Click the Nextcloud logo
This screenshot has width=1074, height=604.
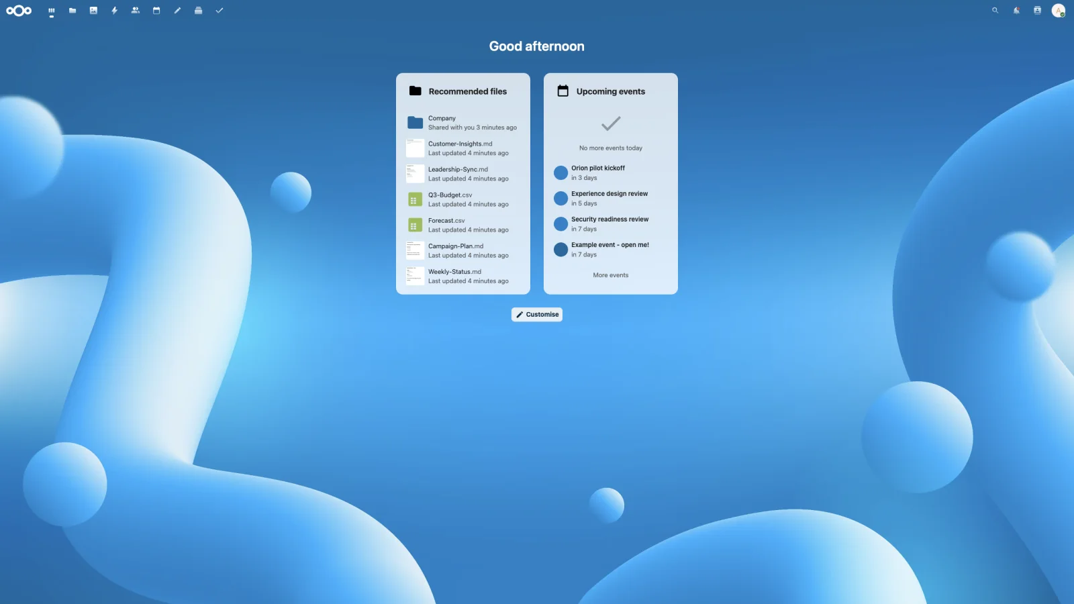19,11
